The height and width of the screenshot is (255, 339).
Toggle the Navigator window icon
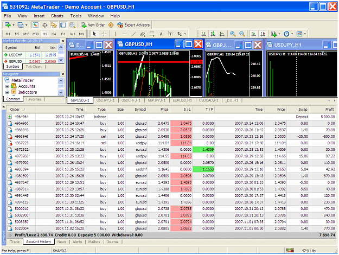pyautogui.click(x=54, y=25)
